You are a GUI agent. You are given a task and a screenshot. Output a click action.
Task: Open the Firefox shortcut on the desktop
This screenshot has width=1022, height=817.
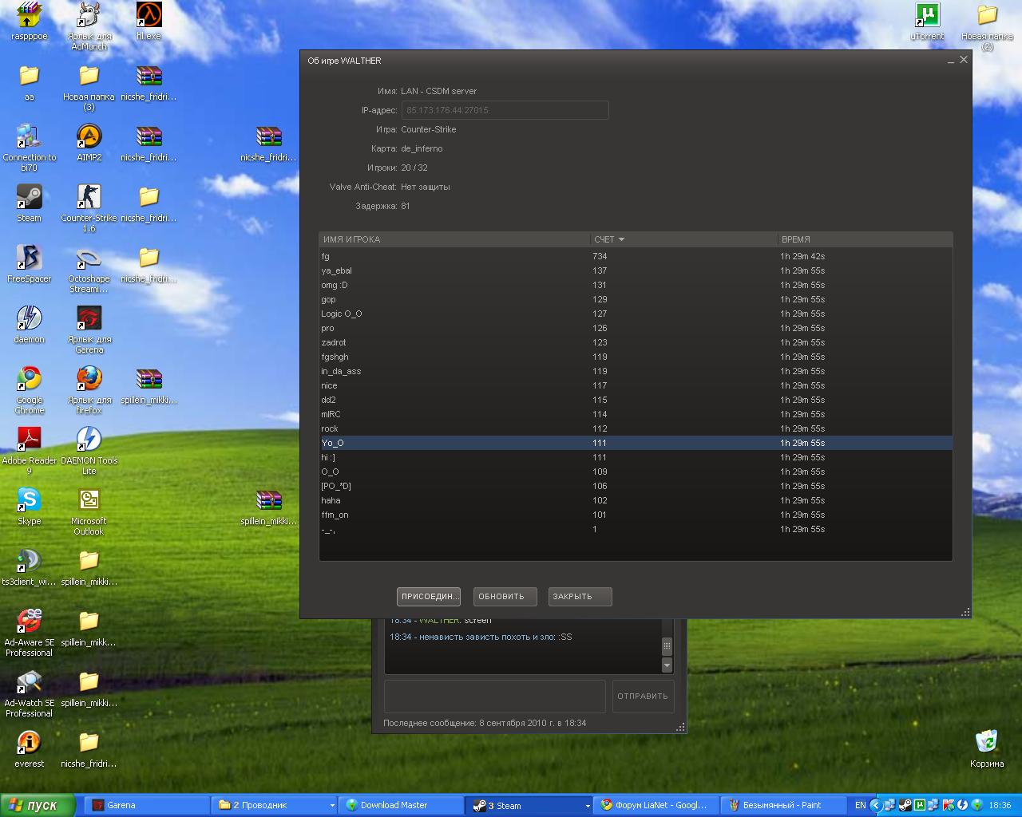(89, 390)
